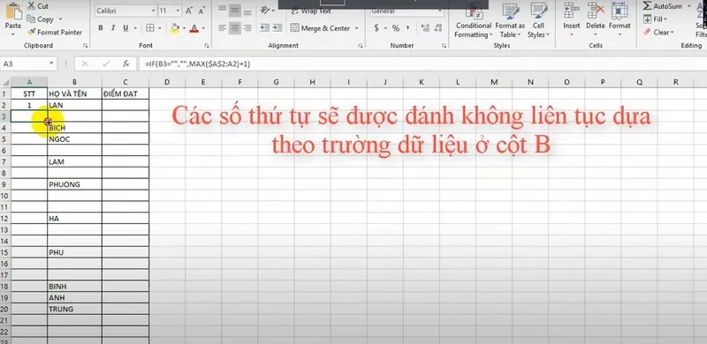Apply accounting dollar number format

coord(376,28)
